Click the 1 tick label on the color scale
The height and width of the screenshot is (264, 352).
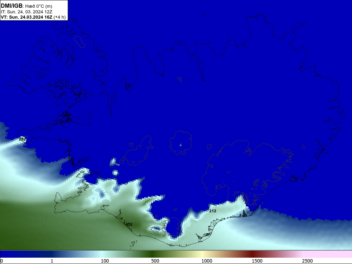[52, 261]
